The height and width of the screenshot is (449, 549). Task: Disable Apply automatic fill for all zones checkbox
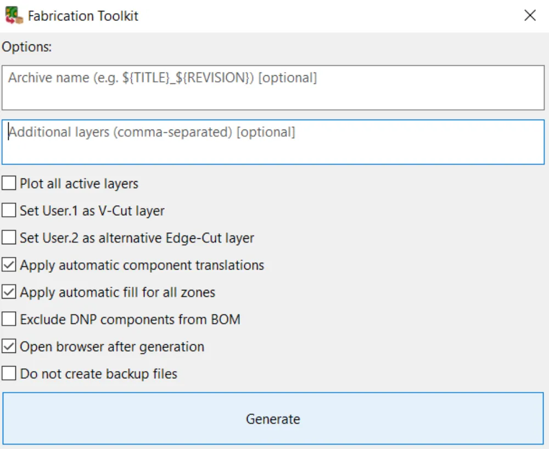9,293
